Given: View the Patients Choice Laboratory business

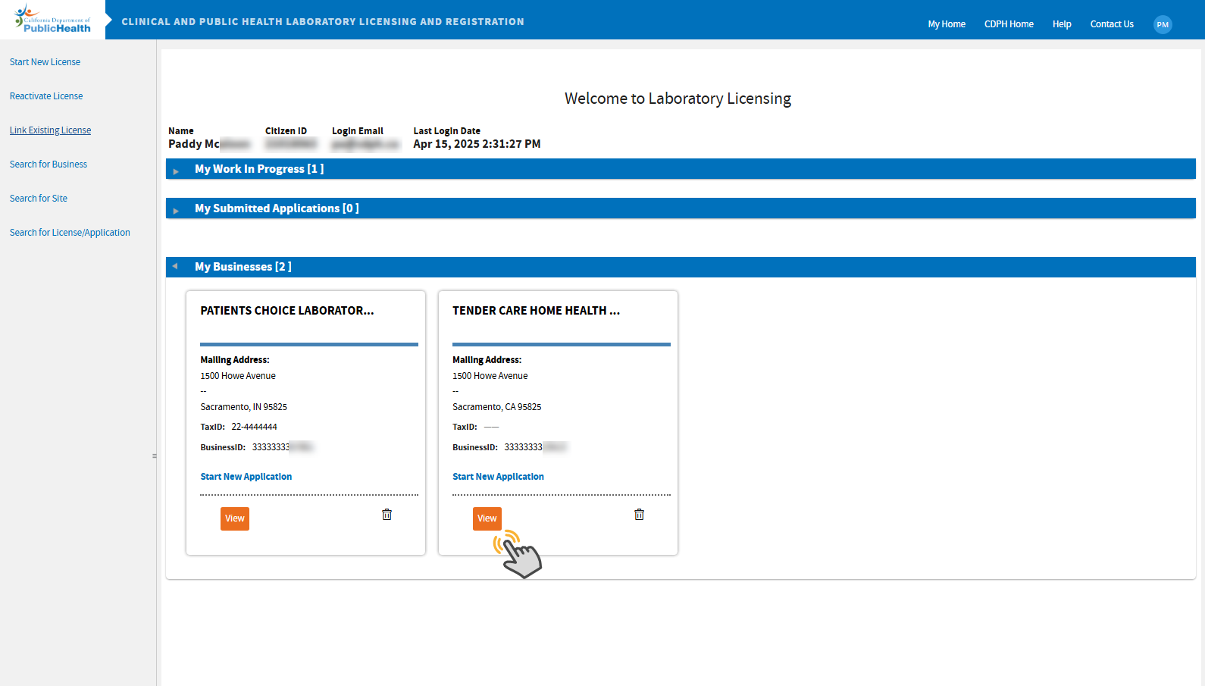Looking at the screenshot, I should [234, 518].
